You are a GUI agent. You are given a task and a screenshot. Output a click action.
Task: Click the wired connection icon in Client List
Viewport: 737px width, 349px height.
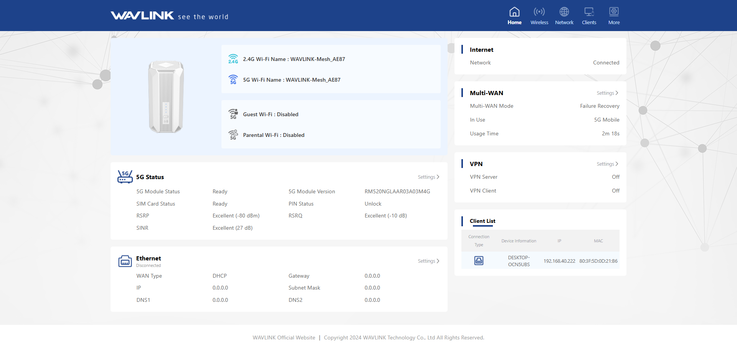tap(479, 261)
